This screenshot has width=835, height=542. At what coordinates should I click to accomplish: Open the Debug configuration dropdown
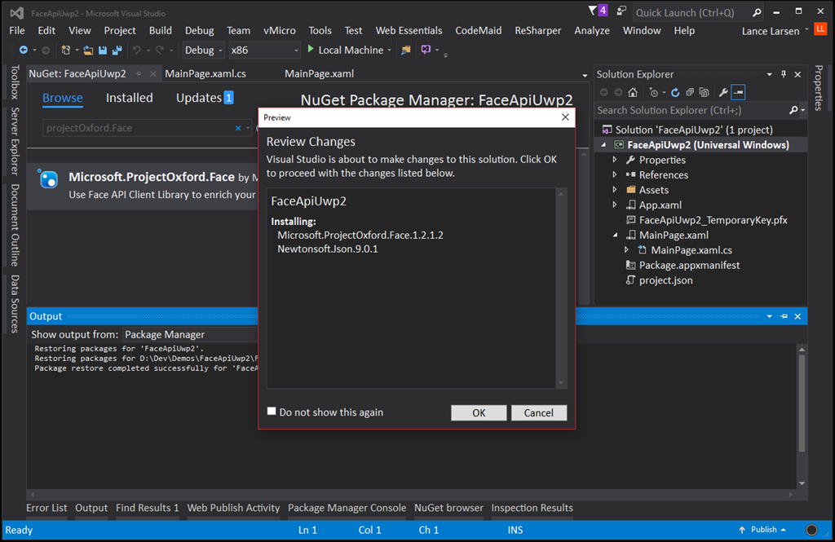pos(203,50)
